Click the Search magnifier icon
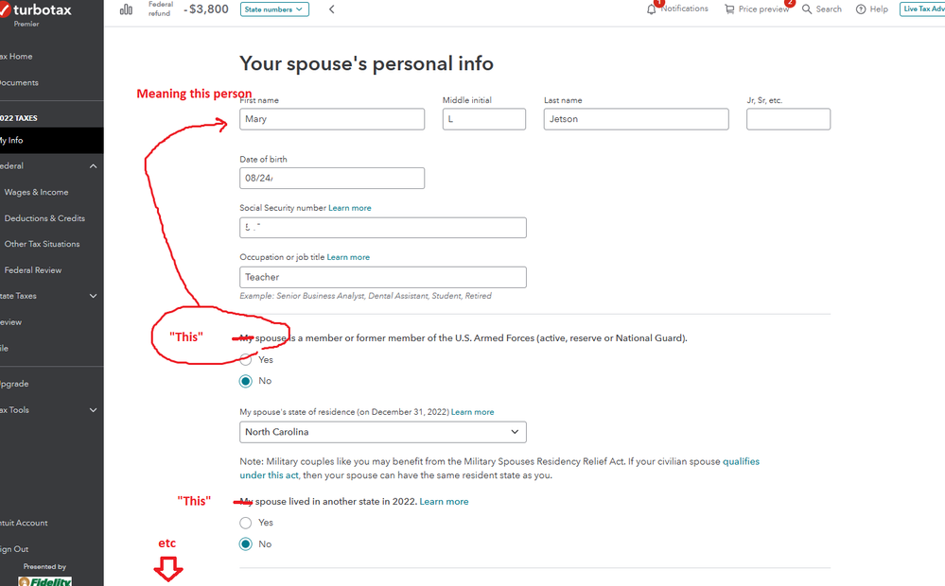Viewport: 945px width, 586px height. pos(806,9)
